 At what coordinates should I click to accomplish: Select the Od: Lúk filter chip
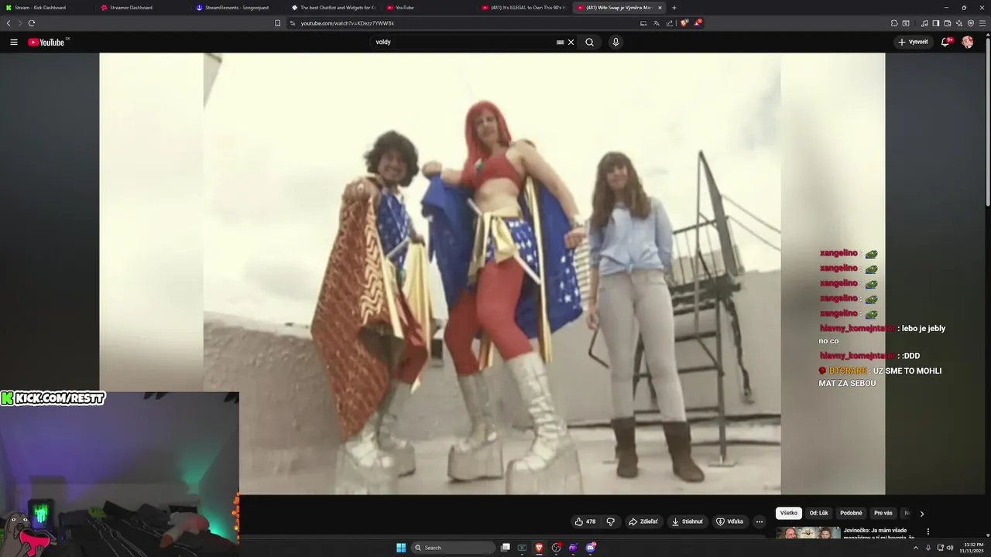[x=818, y=513]
